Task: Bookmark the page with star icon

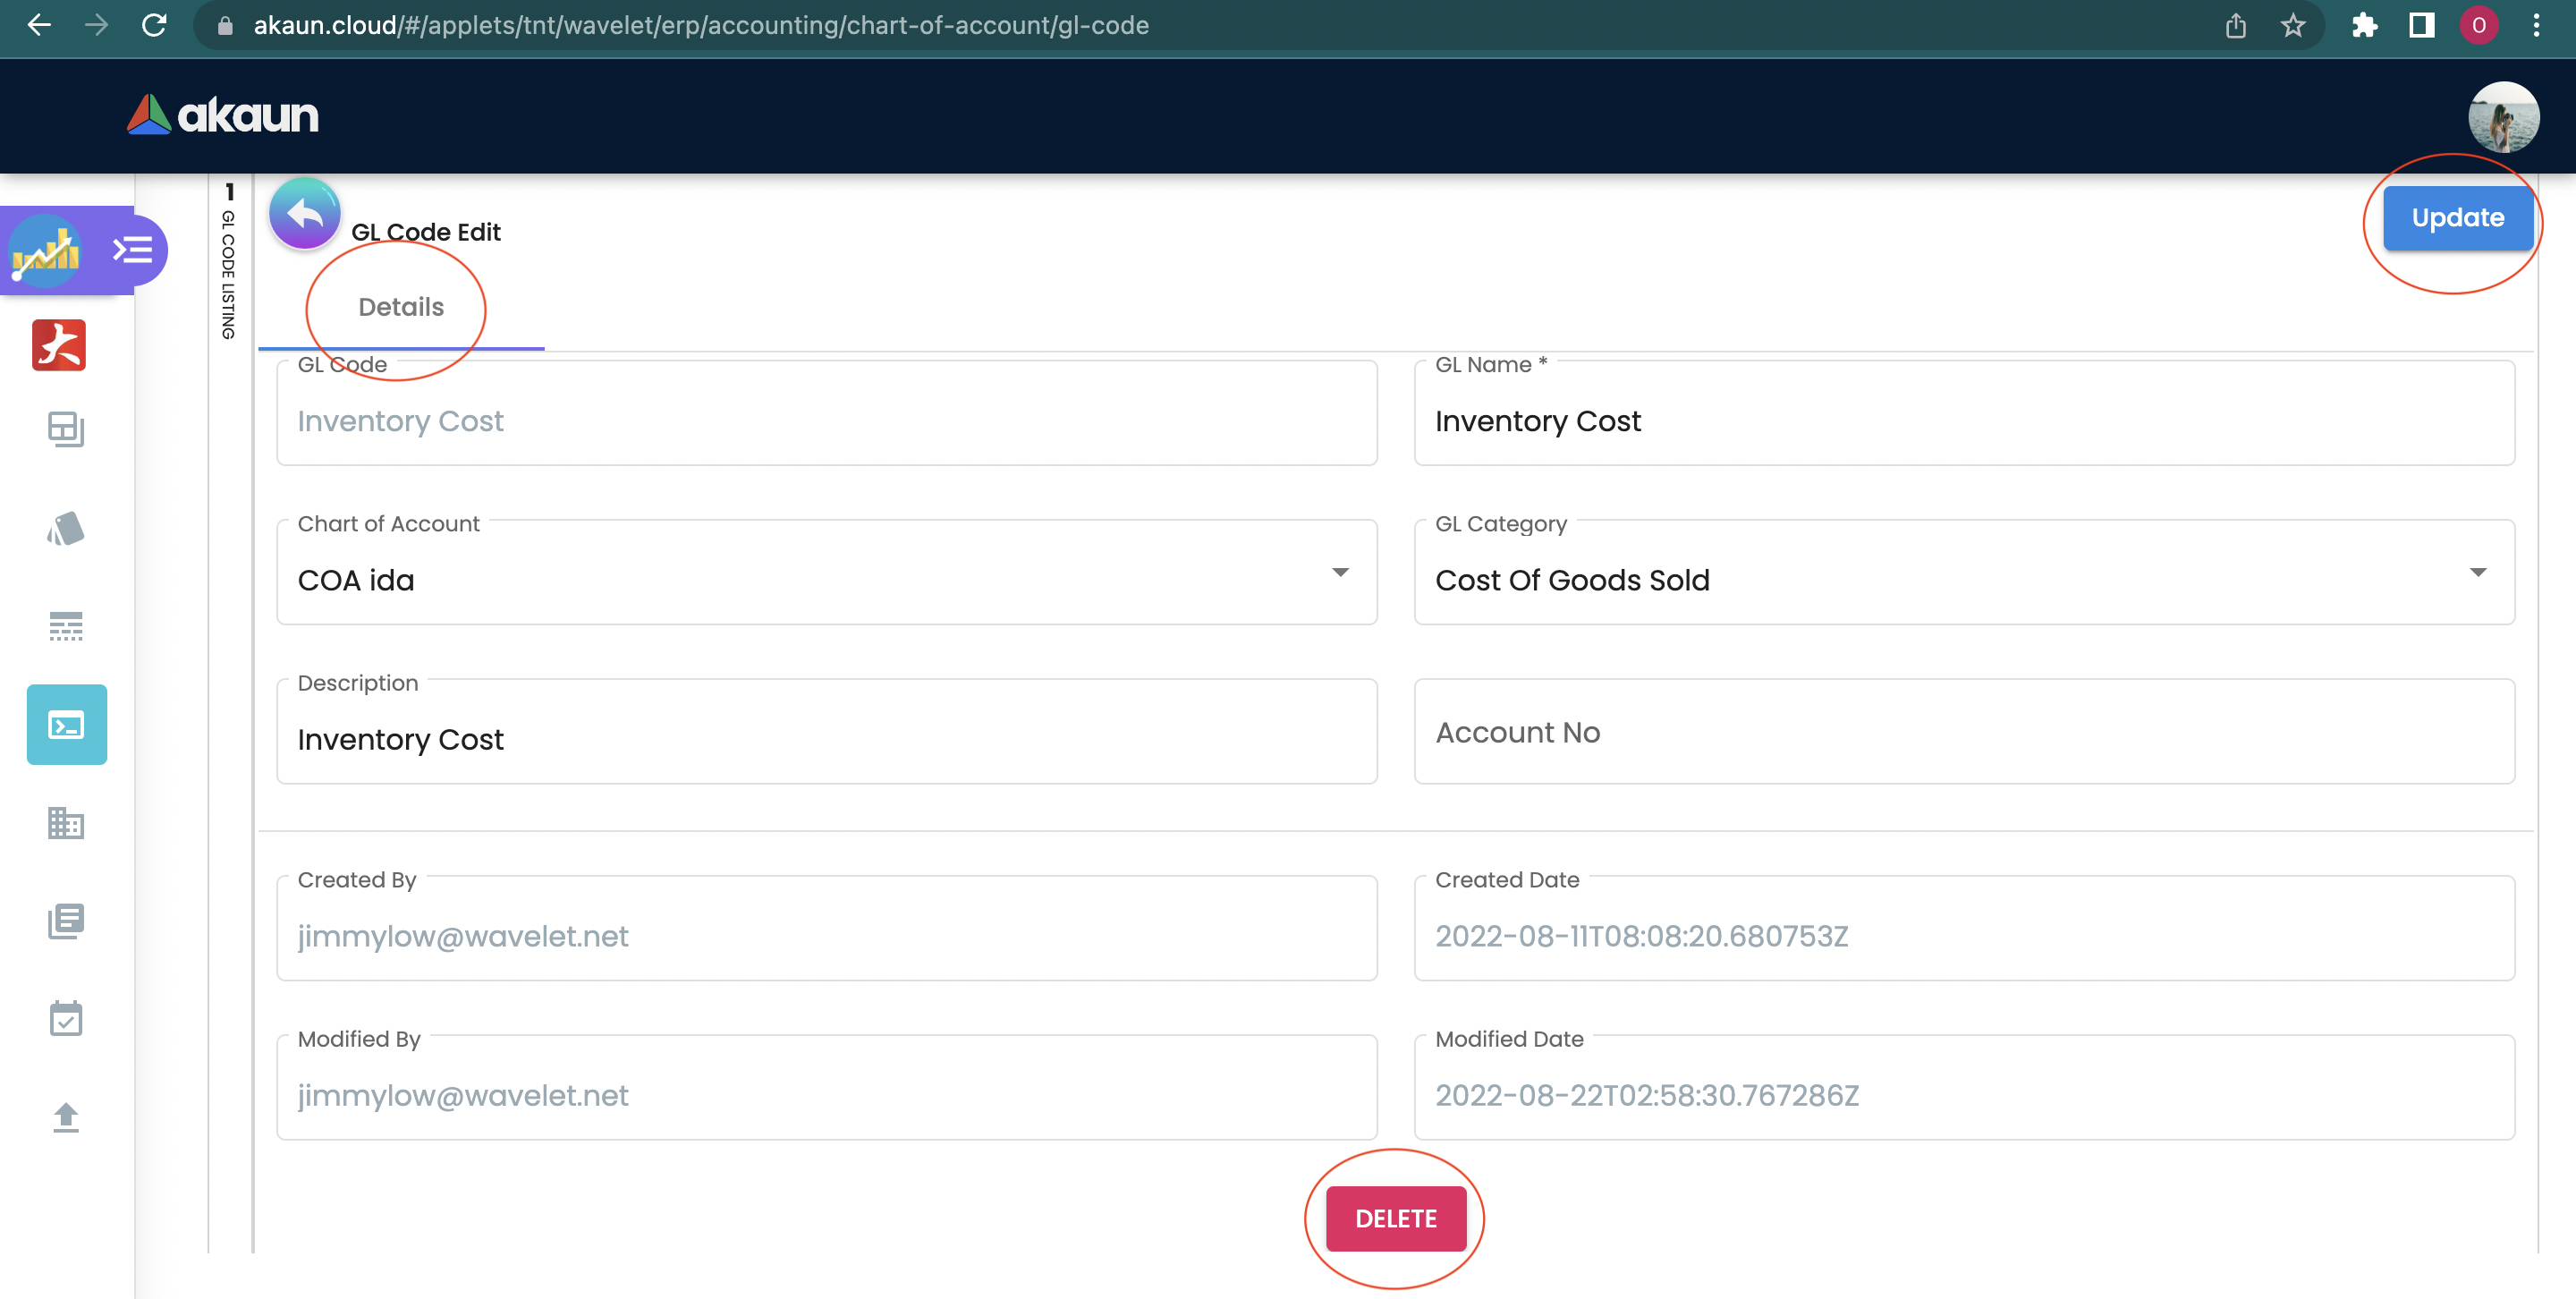Action: [x=2292, y=26]
